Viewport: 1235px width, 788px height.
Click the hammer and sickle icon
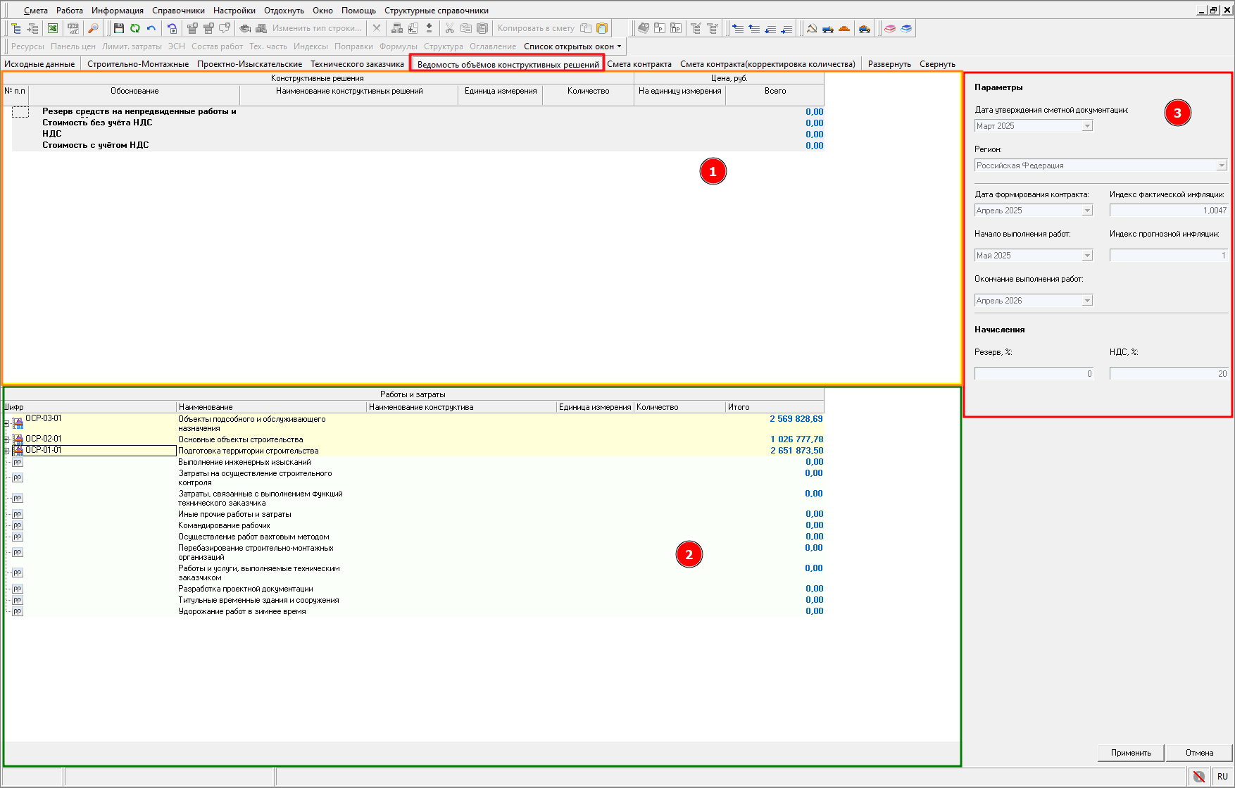click(812, 28)
